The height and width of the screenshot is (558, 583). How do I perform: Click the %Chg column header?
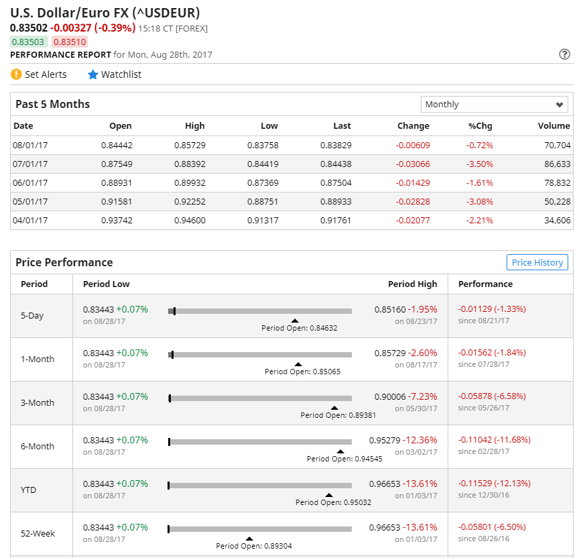[480, 125]
